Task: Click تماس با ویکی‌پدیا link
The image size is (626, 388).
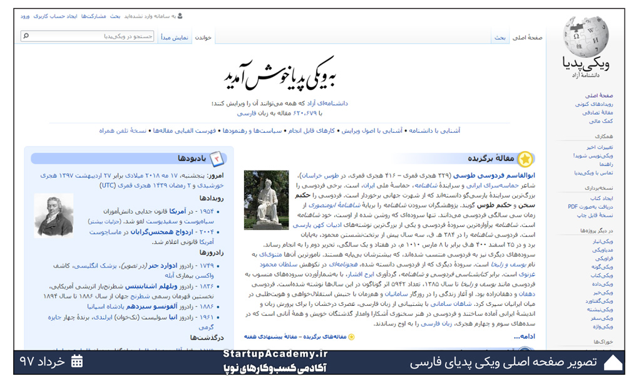Action: [x=593, y=173]
